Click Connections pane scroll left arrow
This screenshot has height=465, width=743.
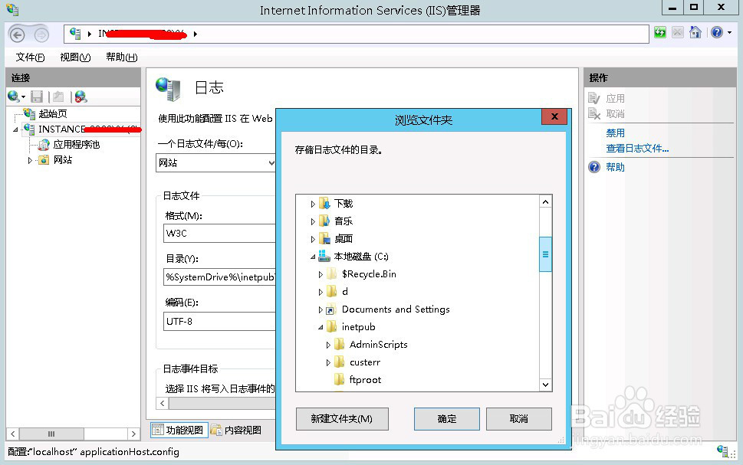coord(13,434)
